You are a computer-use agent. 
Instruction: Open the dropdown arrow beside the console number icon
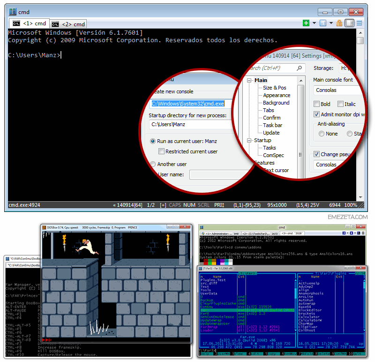pyautogui.click(x=331, y=23)
